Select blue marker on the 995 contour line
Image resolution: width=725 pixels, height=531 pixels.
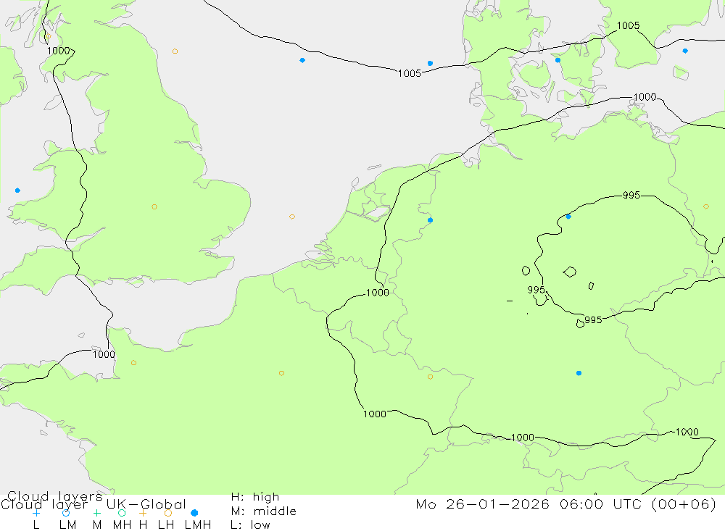(568, 217)
